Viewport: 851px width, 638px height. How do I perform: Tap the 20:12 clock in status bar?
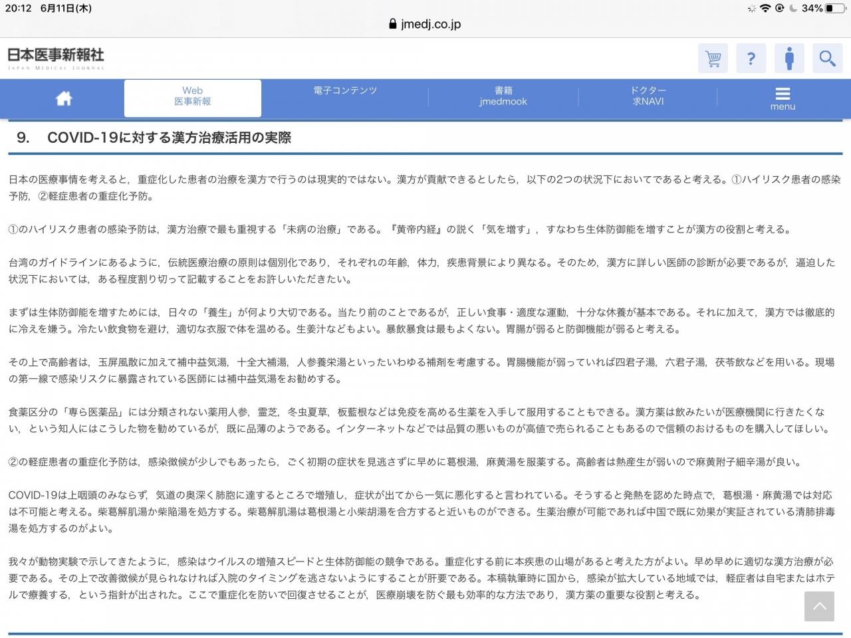[18, 9]
